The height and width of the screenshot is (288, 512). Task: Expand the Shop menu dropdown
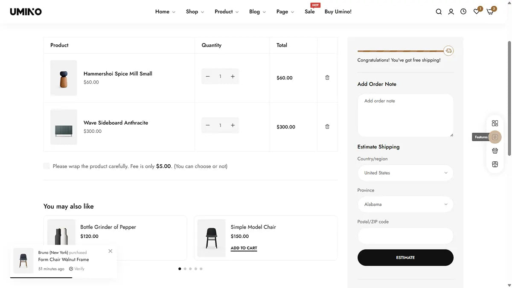click(x=195, y=12)
